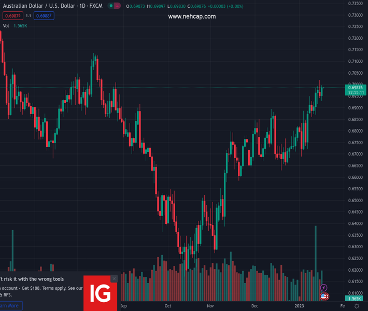Click the Vol indicator label

click(x=6, y=25)
